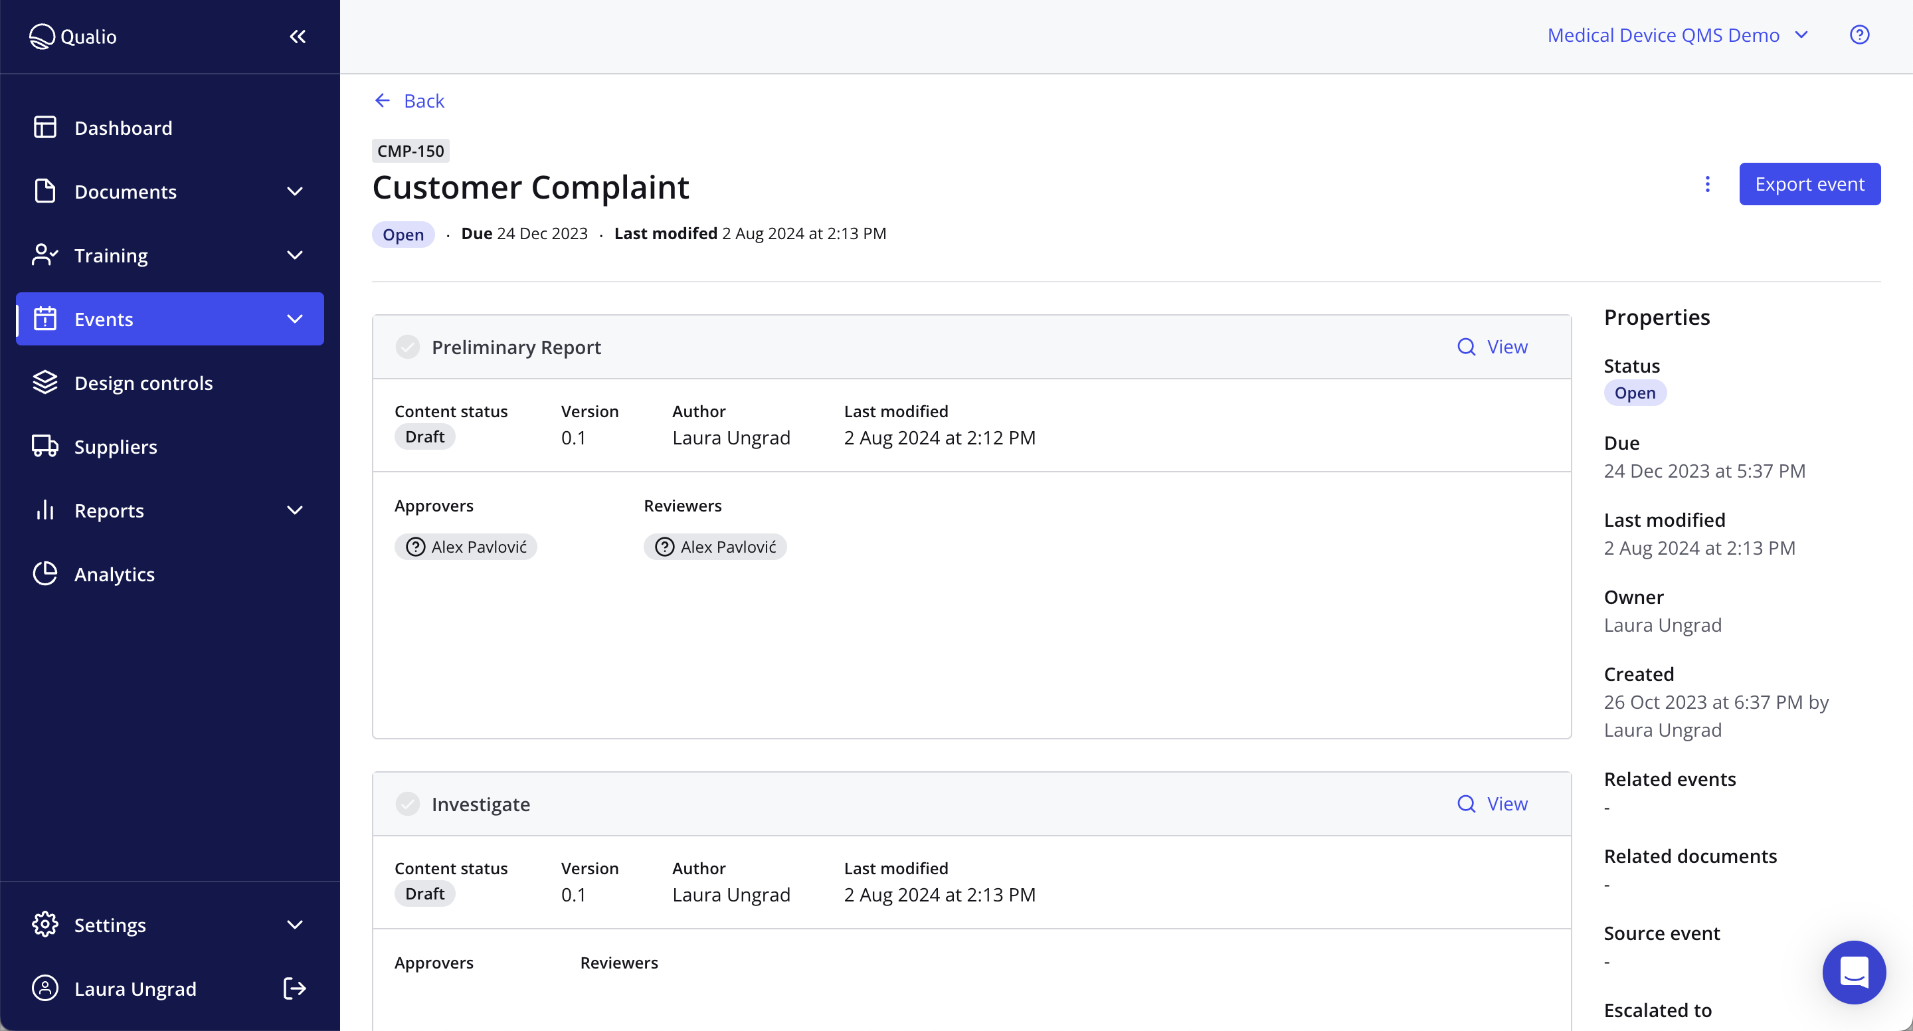Open Reports via the bar chart icon
The width and height of the screenshot is (1913, 1031).
45,510
